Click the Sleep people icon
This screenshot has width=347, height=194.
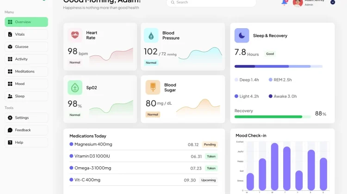point(10,96)
